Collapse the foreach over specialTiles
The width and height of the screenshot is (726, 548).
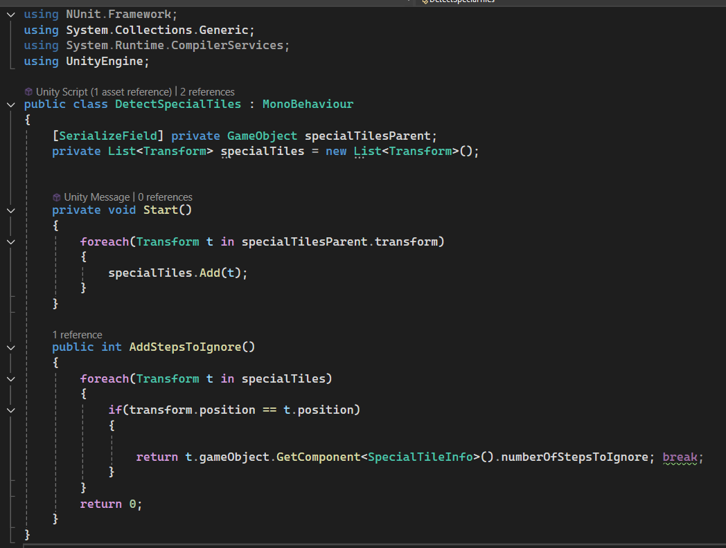click(x=10, y=378)
